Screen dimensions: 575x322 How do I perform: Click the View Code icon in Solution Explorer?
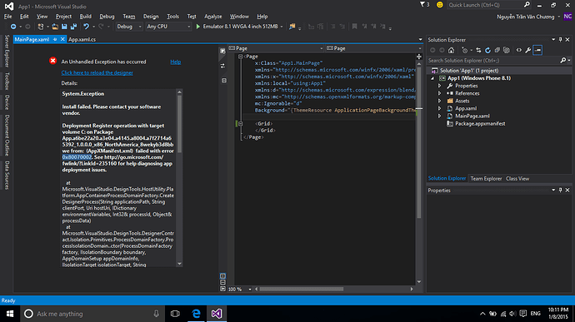(x=519, y=50)
